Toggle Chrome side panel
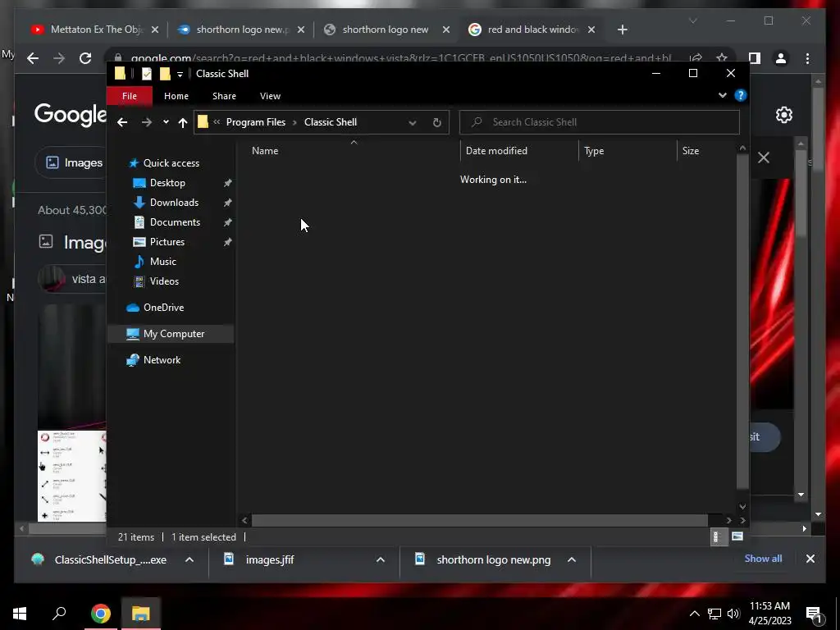 pos(755,58)
